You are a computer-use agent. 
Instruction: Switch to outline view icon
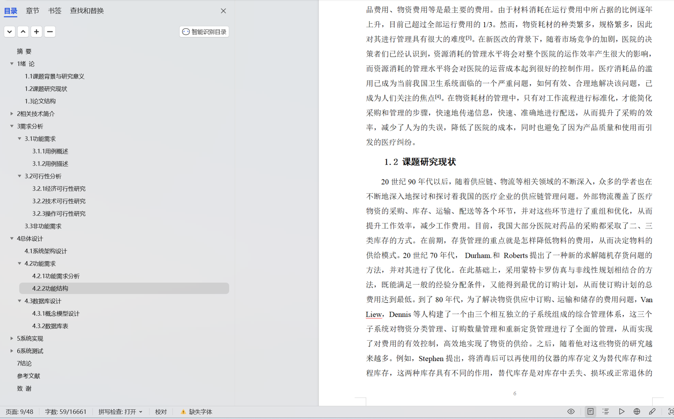605,412
